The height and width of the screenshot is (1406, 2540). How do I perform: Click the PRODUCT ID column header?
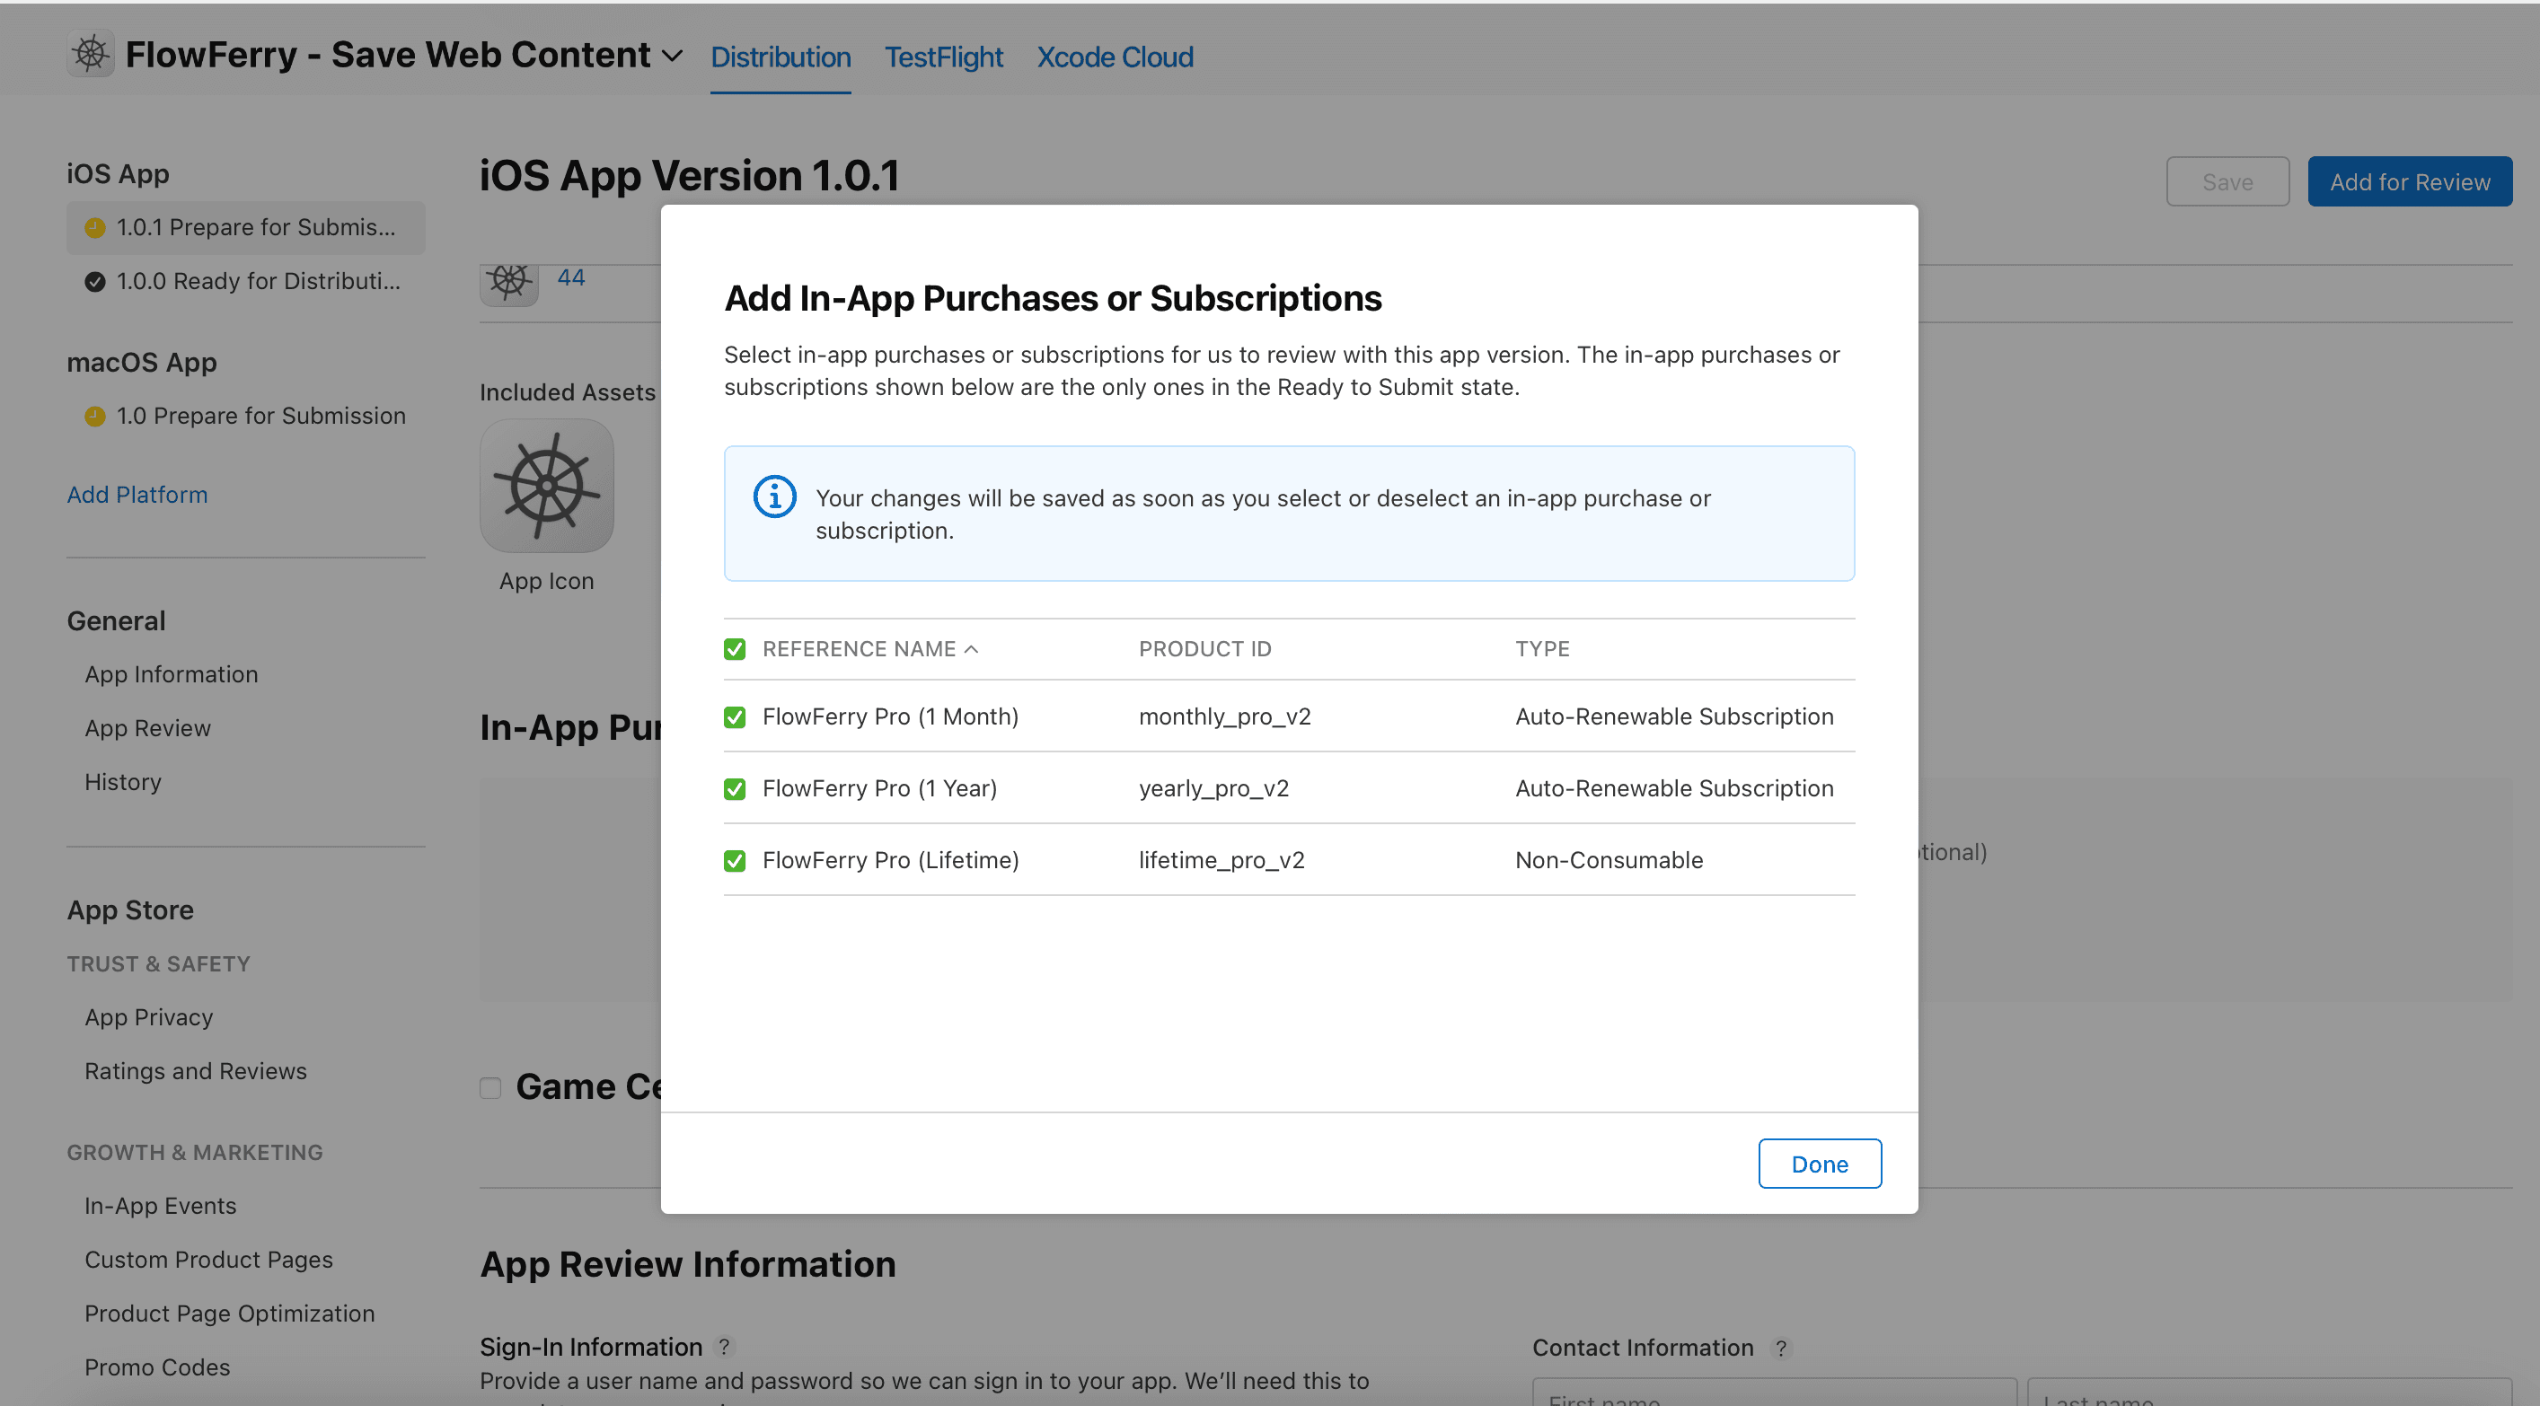click(x=1205, y=649)
